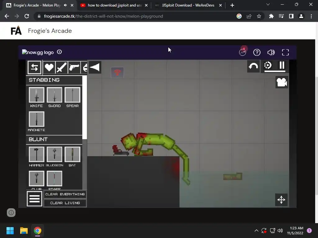This screenshot has height=238, width=318.
Task: Click the gray info button at bottom left
Action: click(11, 213)
